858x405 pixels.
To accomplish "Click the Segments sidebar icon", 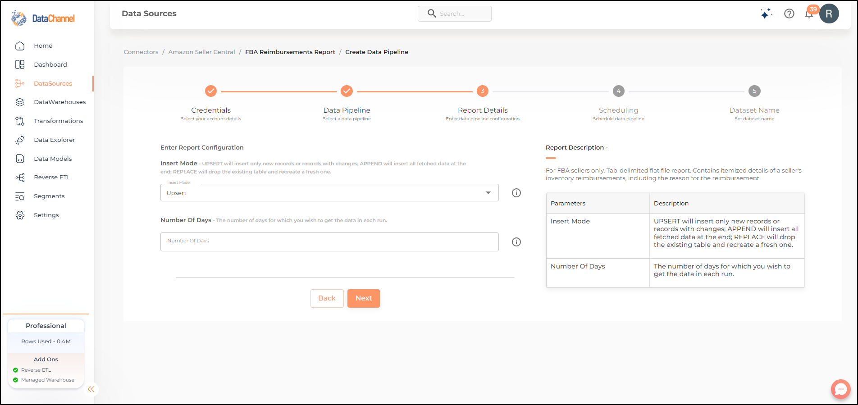I will [20, 196].
